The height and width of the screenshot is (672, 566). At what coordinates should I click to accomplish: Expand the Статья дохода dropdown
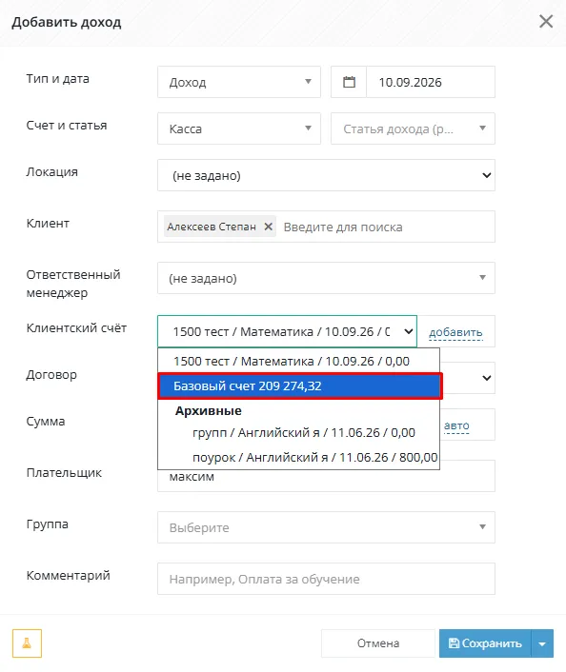(x=413, y=128)
